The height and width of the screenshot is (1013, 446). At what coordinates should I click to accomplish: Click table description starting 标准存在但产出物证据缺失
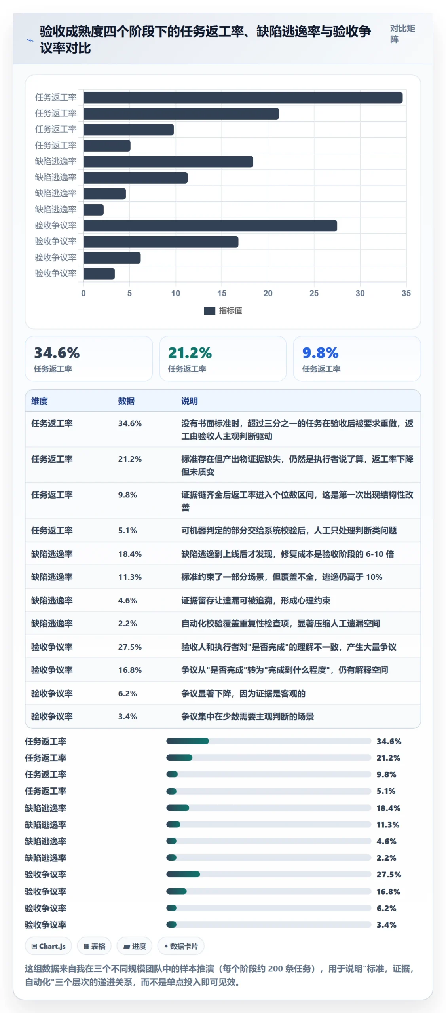pos(297,465)
